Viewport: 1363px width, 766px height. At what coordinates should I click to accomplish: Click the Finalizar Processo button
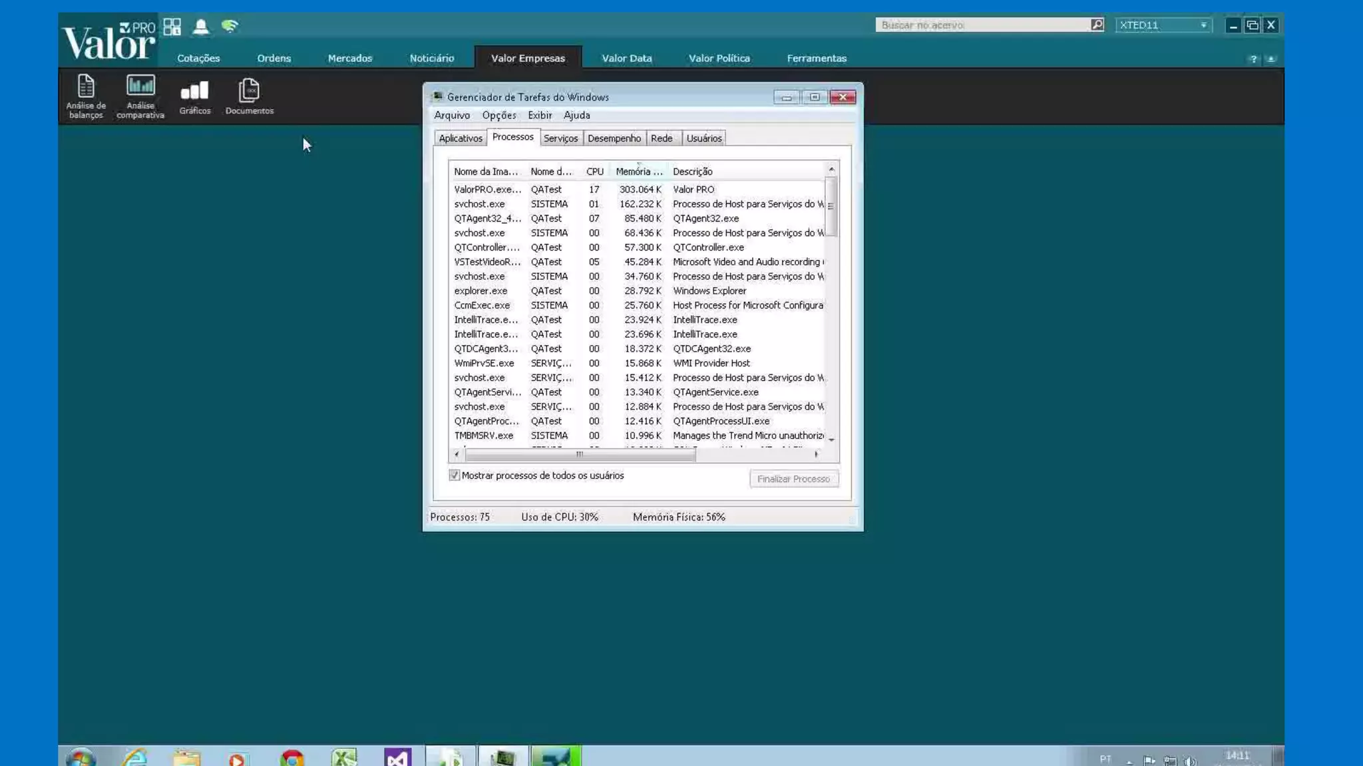point(793,479)
